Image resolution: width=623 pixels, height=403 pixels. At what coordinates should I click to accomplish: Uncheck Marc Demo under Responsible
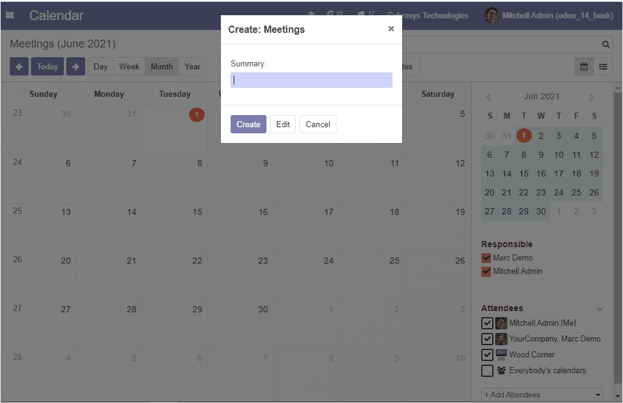pos(486,258)
